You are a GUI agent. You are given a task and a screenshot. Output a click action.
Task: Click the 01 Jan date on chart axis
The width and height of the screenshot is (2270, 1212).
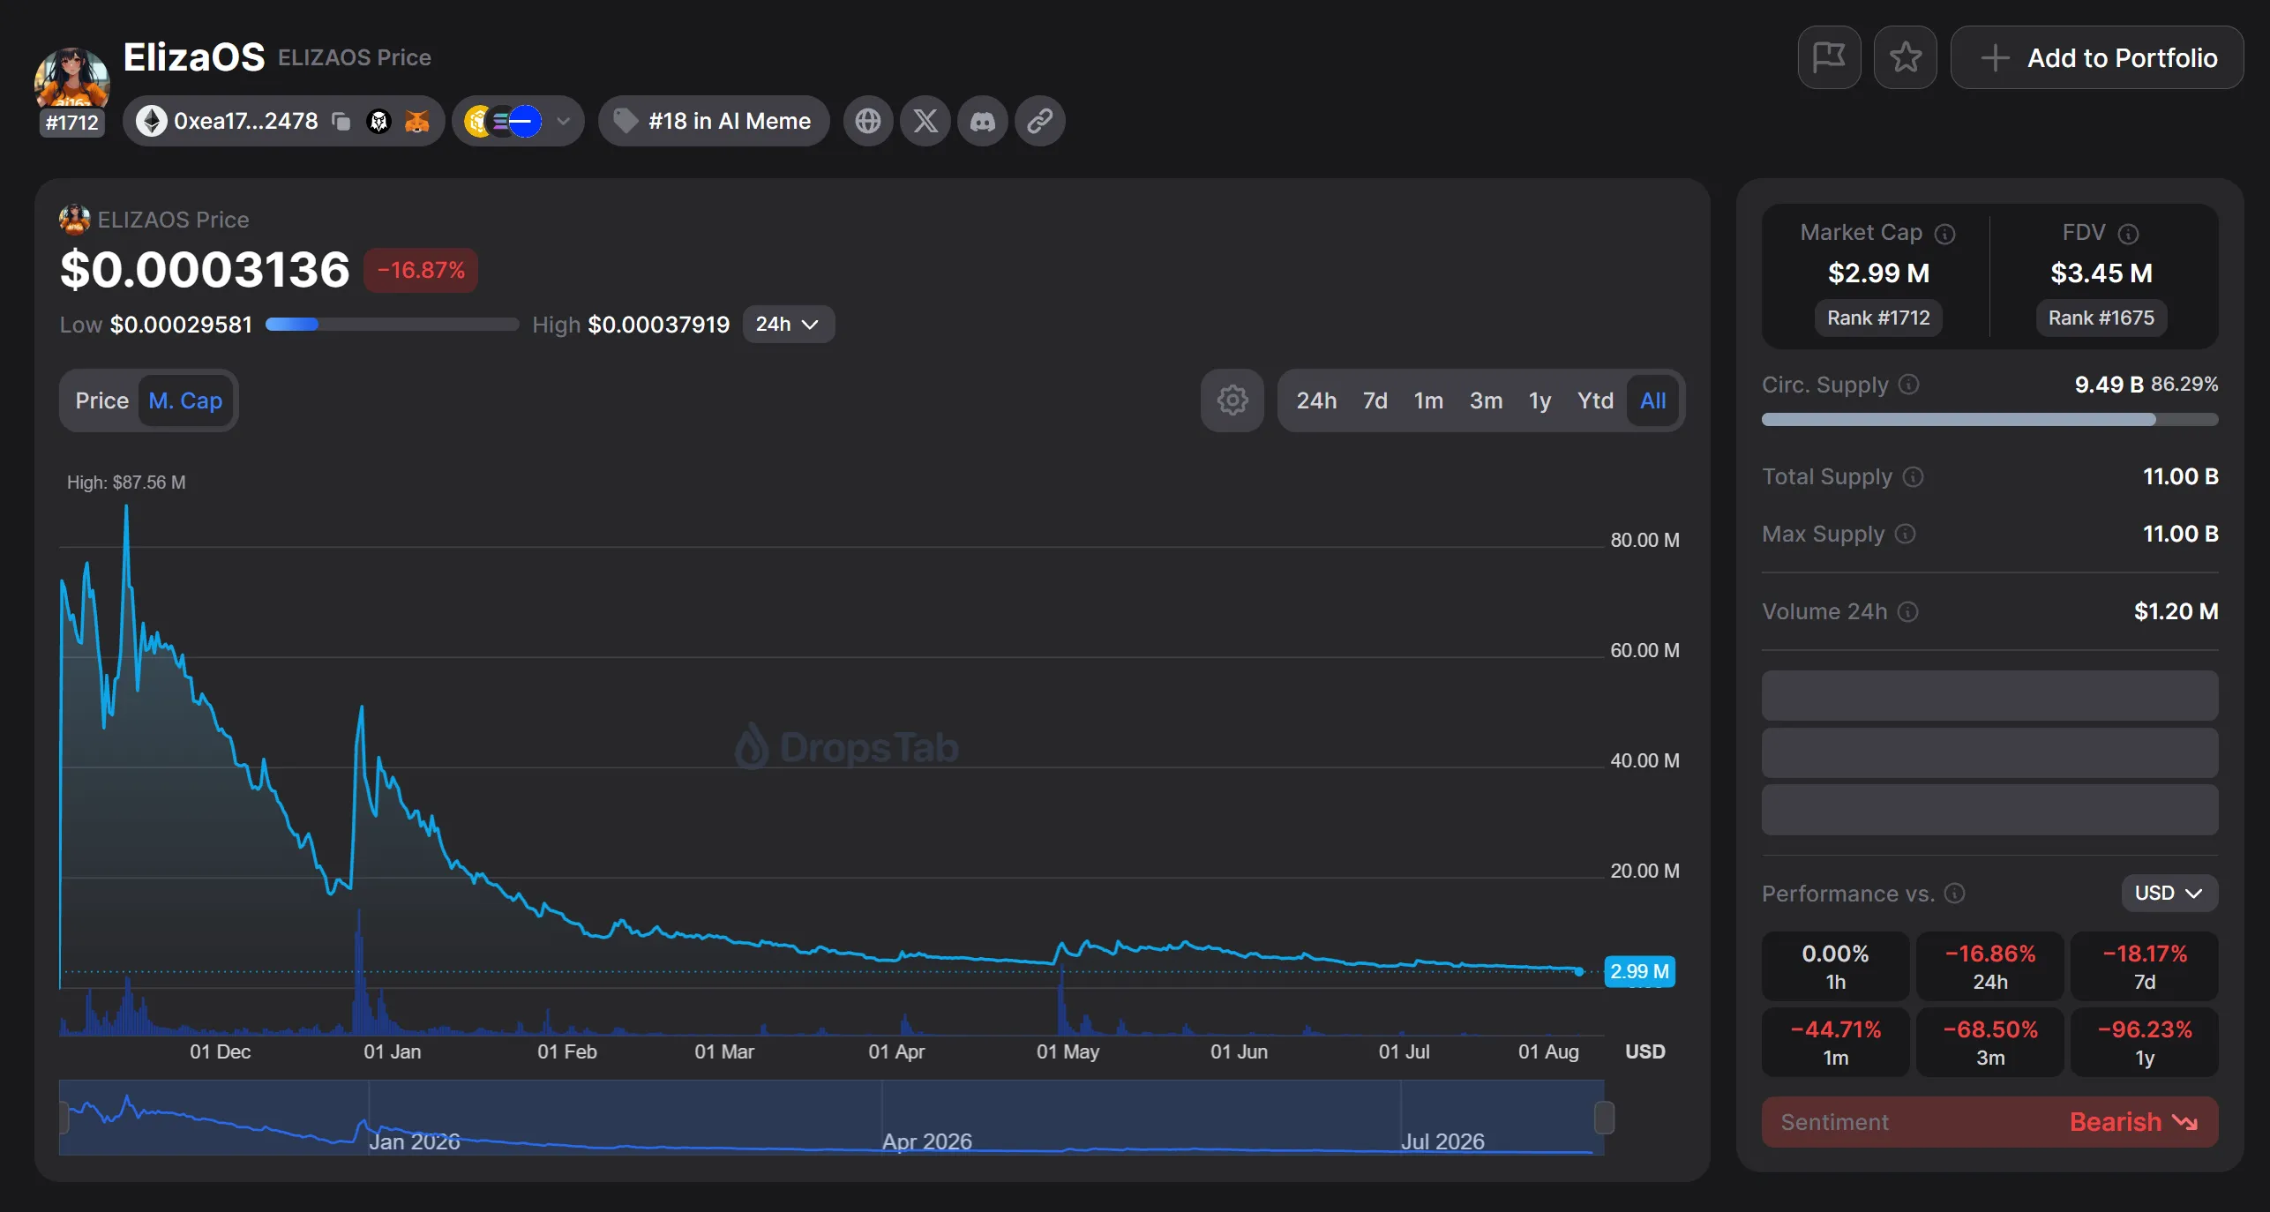[393, 1051]
